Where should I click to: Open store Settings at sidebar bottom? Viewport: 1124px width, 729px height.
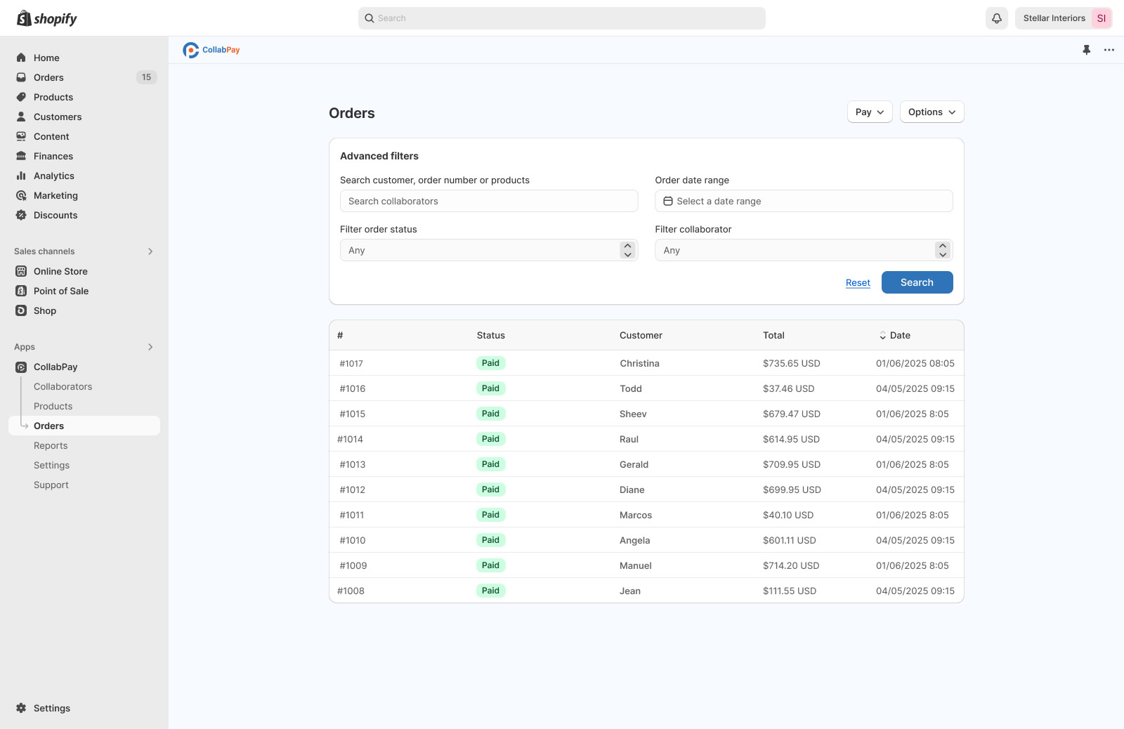51,708
